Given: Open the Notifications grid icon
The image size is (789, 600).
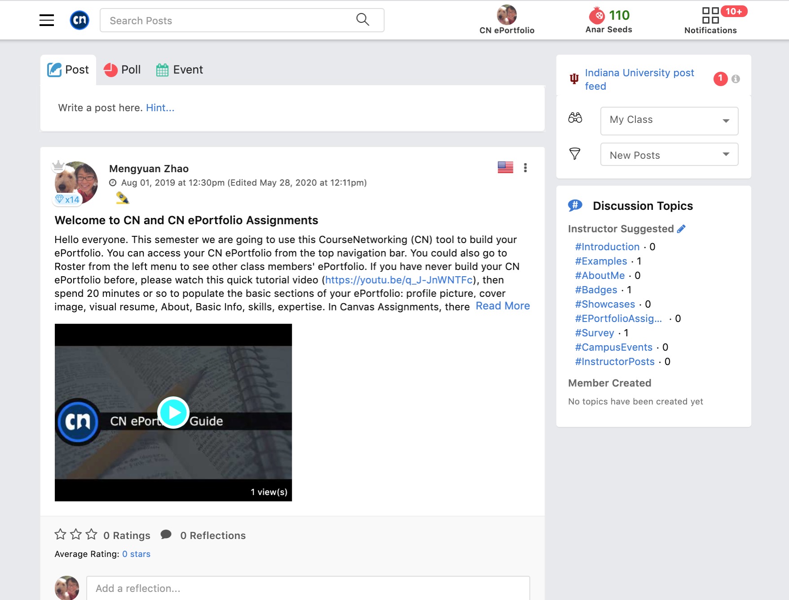Looking at the screenshot, I should pyautogui.click(x=710, y=15).
